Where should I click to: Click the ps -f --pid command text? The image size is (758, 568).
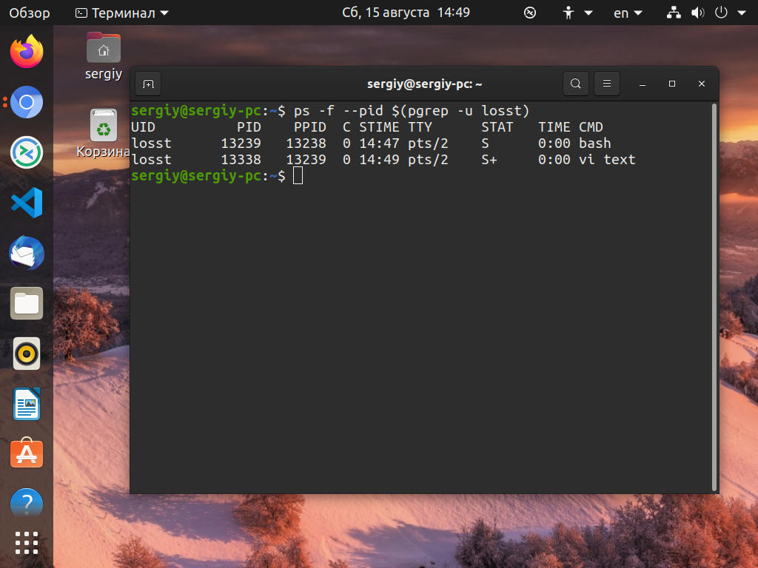[x=412, y=111]
